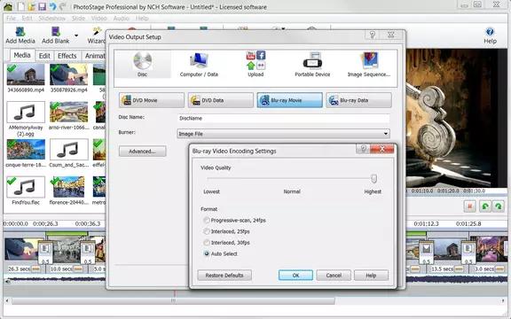
Task: Open the File menu
Action: [11, 19]
